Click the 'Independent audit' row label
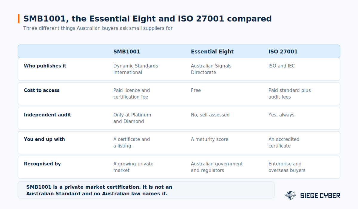 [47, 115]
